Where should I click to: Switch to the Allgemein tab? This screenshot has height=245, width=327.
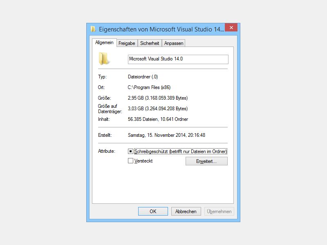point(104,42)
